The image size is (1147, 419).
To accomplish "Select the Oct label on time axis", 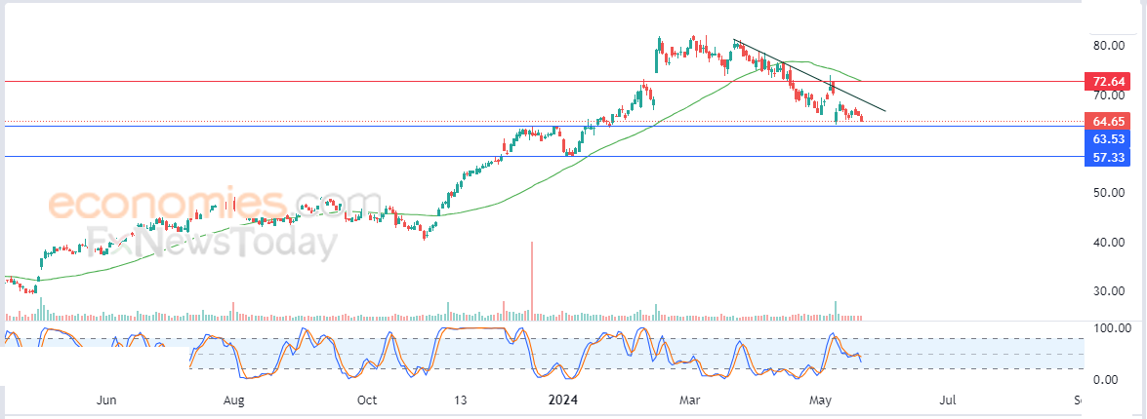I will click(x=366, y=400).
